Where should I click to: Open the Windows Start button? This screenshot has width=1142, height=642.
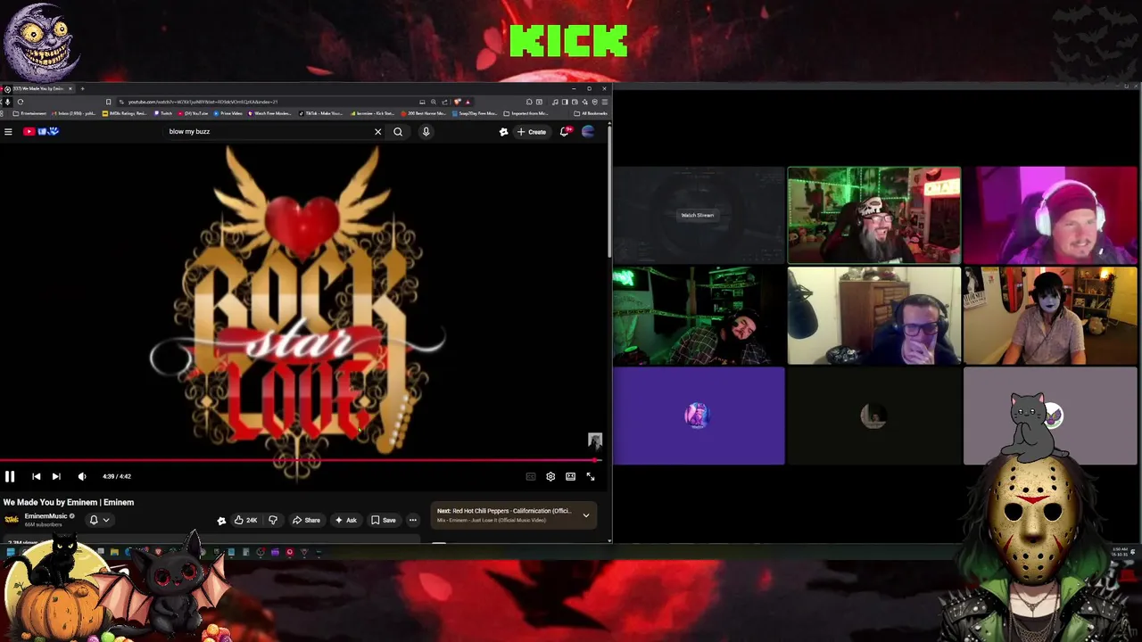coord(10,553)
